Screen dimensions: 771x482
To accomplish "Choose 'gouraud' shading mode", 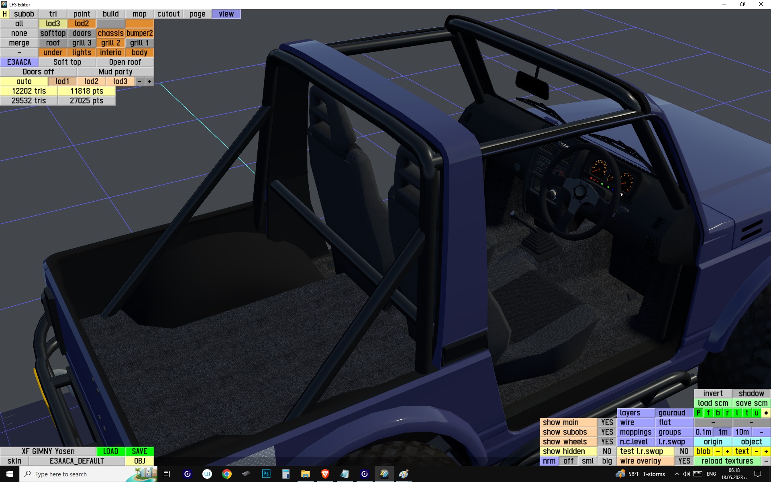I will (672, 413).
